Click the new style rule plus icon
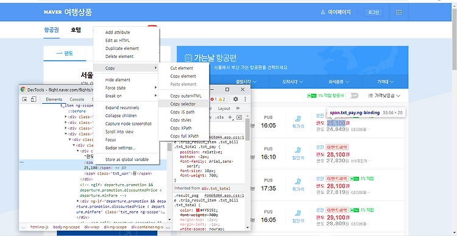This screenshot has height=236, width=457. click(x=230, y=117)
